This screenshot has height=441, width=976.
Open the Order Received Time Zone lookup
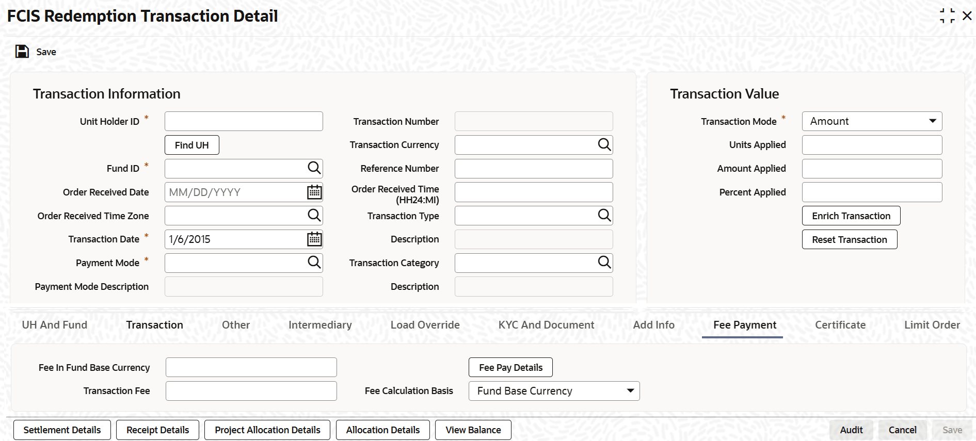tap(314, 215)
